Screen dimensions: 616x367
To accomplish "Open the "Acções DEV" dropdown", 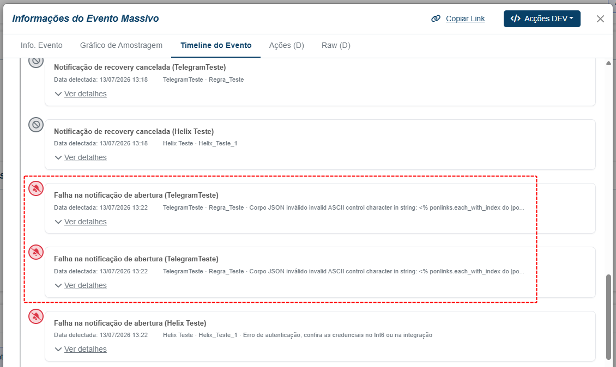I will click(542, 19).
